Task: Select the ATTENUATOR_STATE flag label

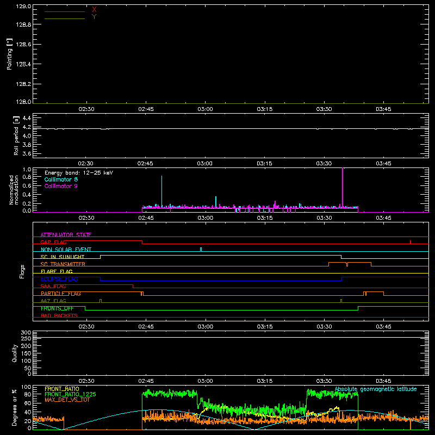Action: tap(66, 235)
